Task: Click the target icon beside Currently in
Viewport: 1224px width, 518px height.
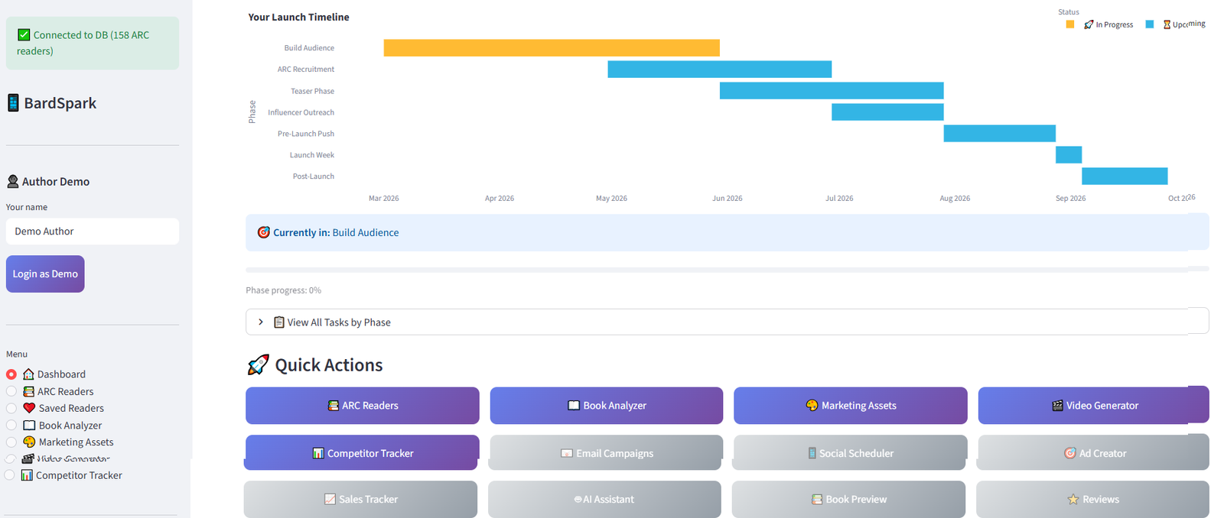Action: tap(263, 232)
